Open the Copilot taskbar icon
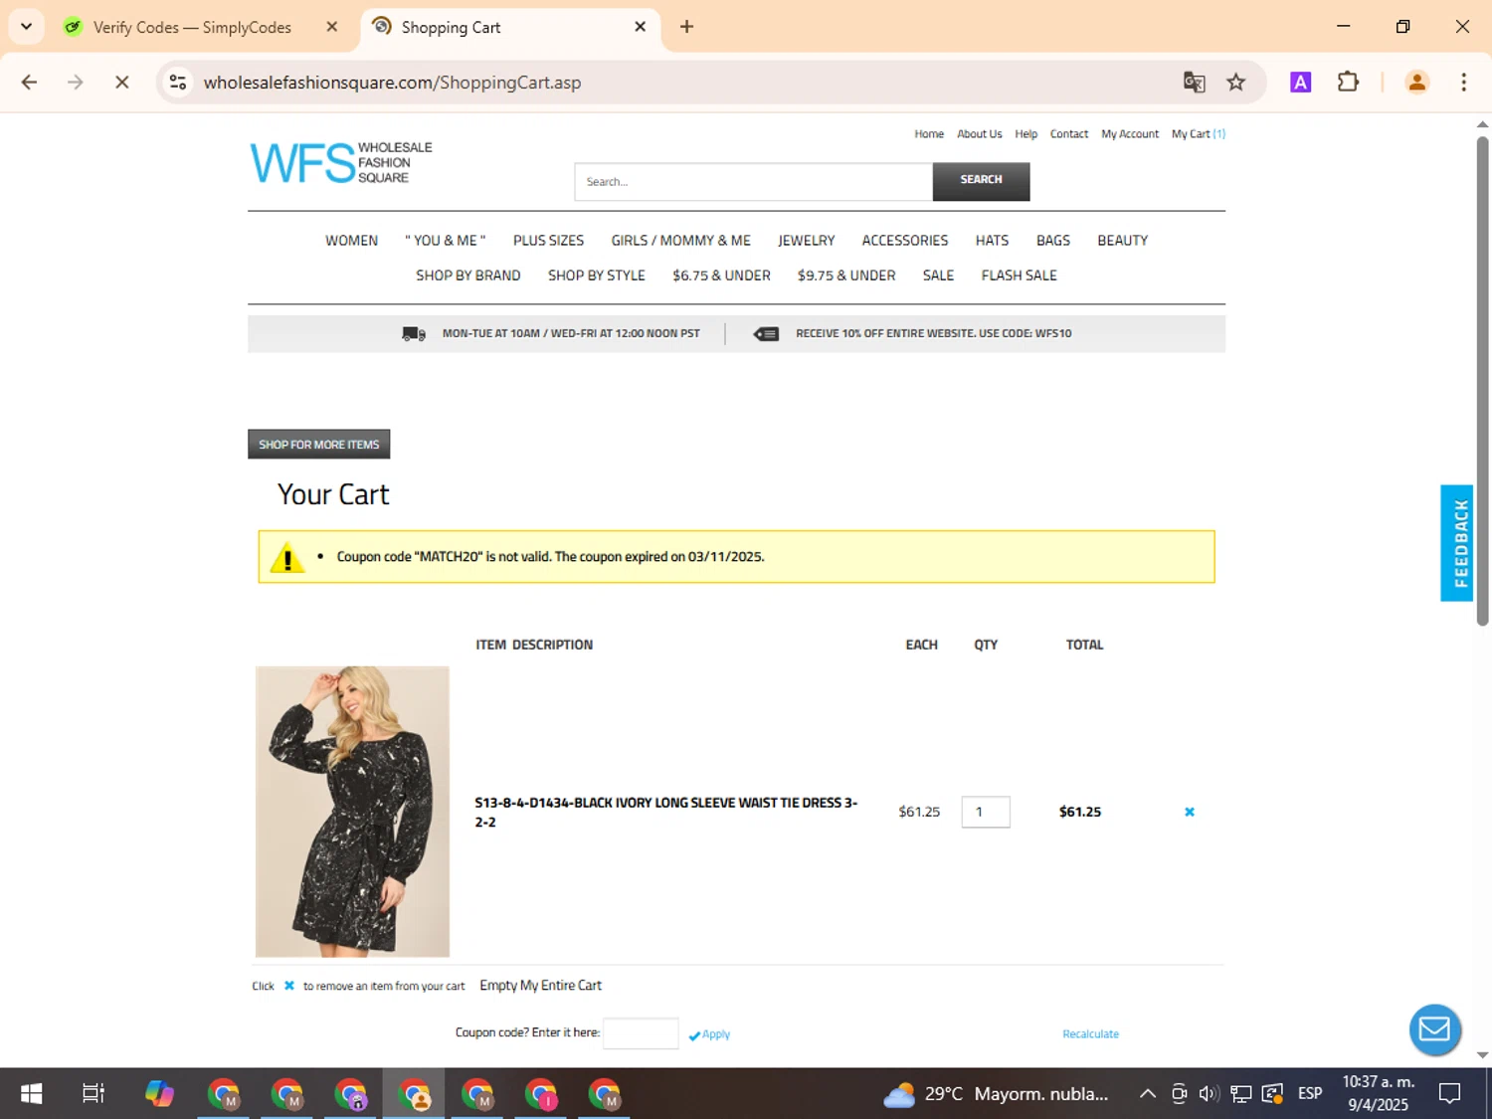Viewport: 1492px width, 1119px height. pos(159,1094)
